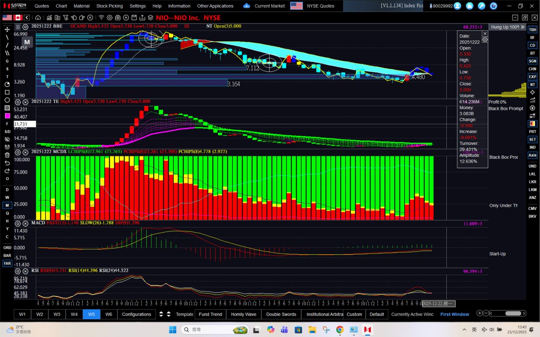
Task: Click the save diskette icon in top toolbar
Action: (x=134, y=17)
